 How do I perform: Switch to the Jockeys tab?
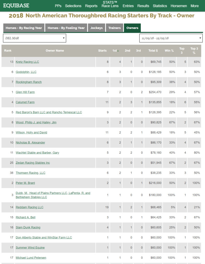pos(96,28)
